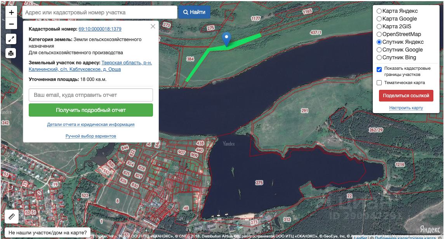Enable Тематическая карта checkbox
This screenshot has width=445, height=239.
379,83
